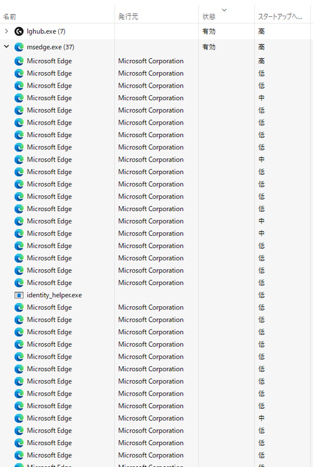
Task: Click the 有効 status of lghub.exe
Action: point(208,31)
